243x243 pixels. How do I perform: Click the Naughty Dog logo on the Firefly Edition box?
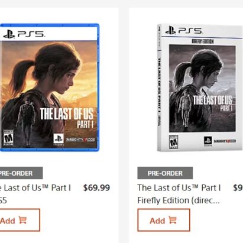pos(225,141)
